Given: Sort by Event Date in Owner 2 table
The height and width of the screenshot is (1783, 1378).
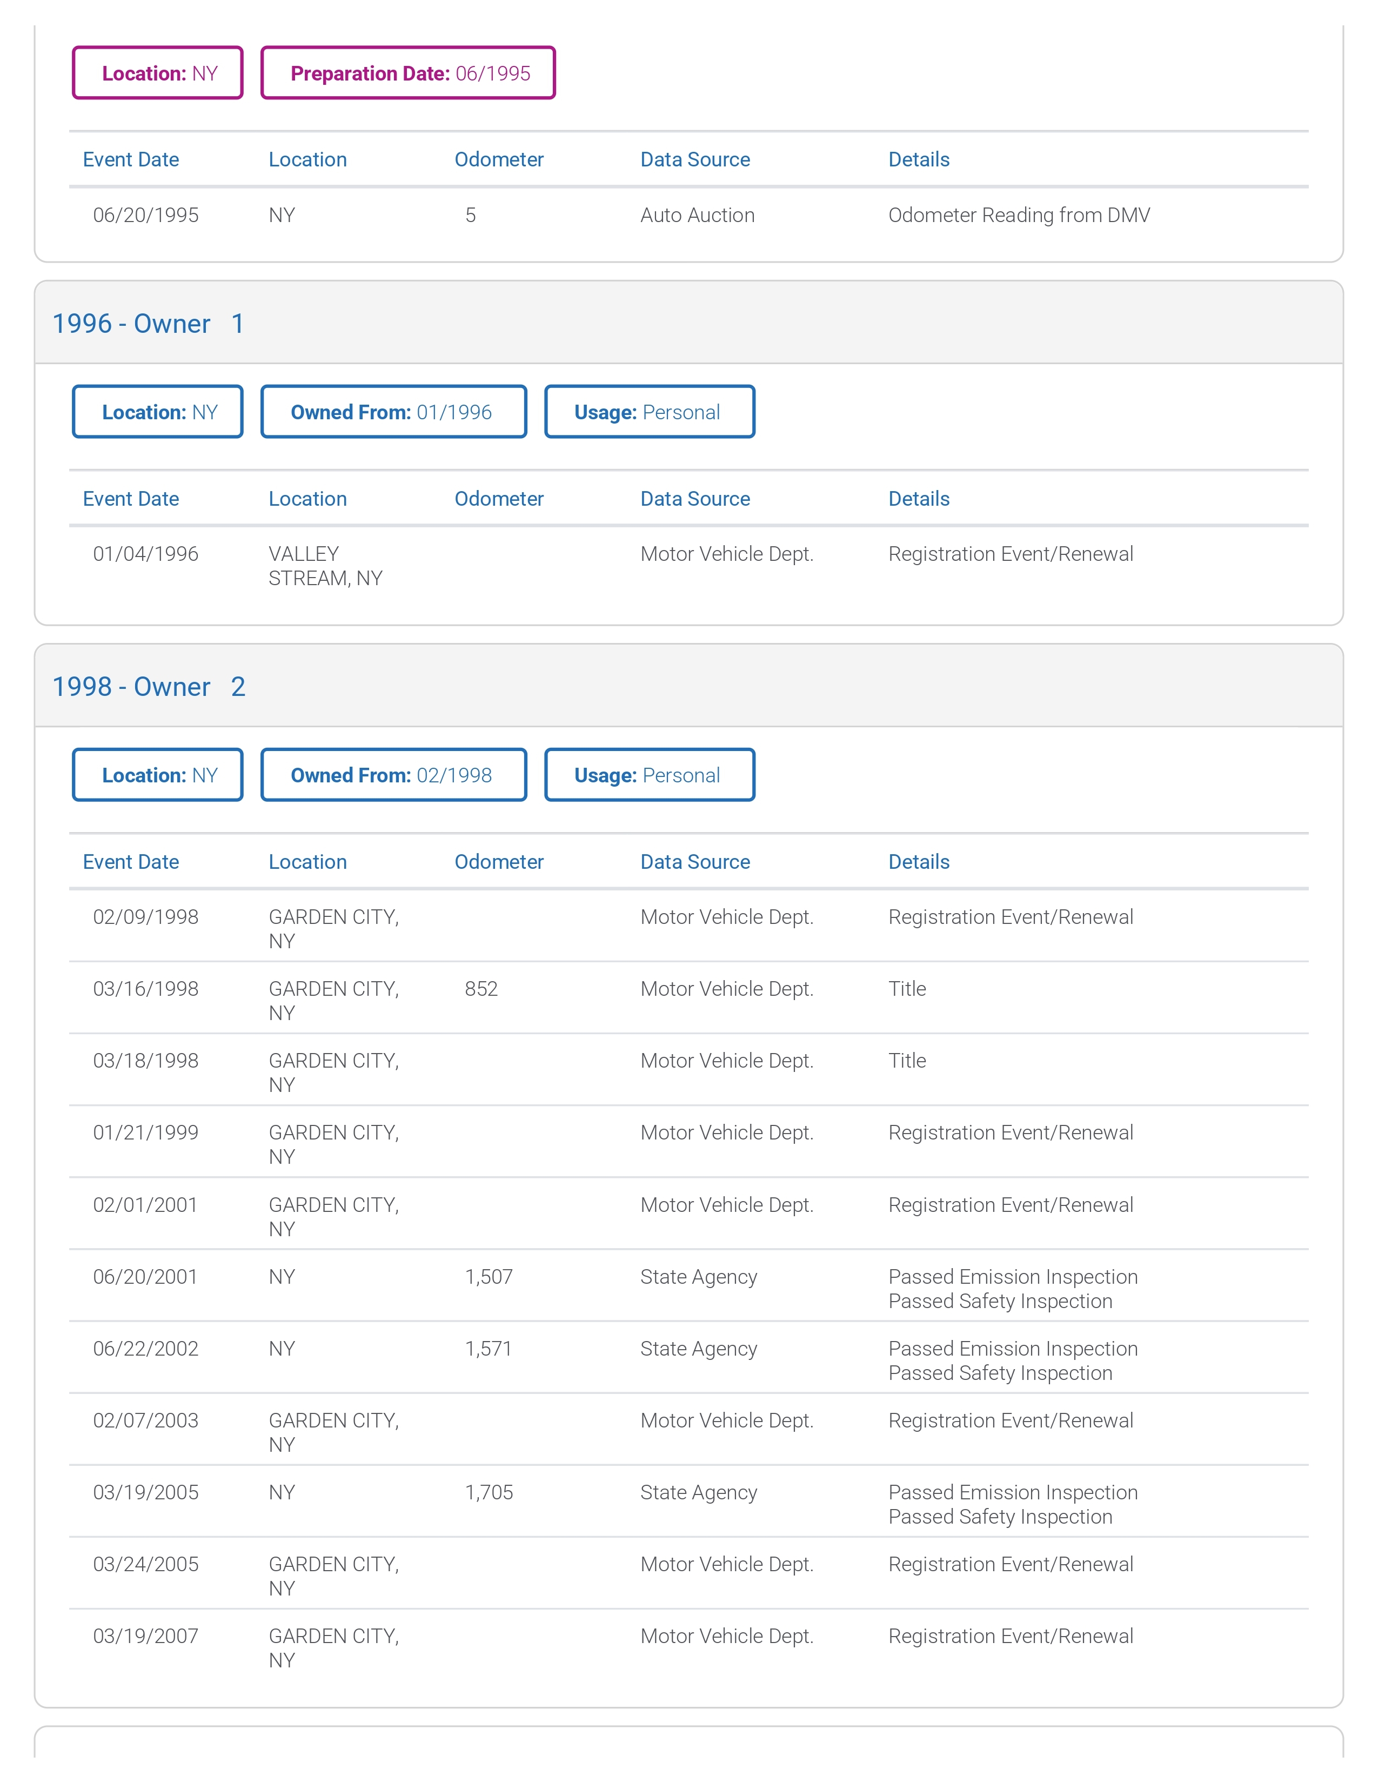Looking at the screenshot, I should (x=131, y=861).
